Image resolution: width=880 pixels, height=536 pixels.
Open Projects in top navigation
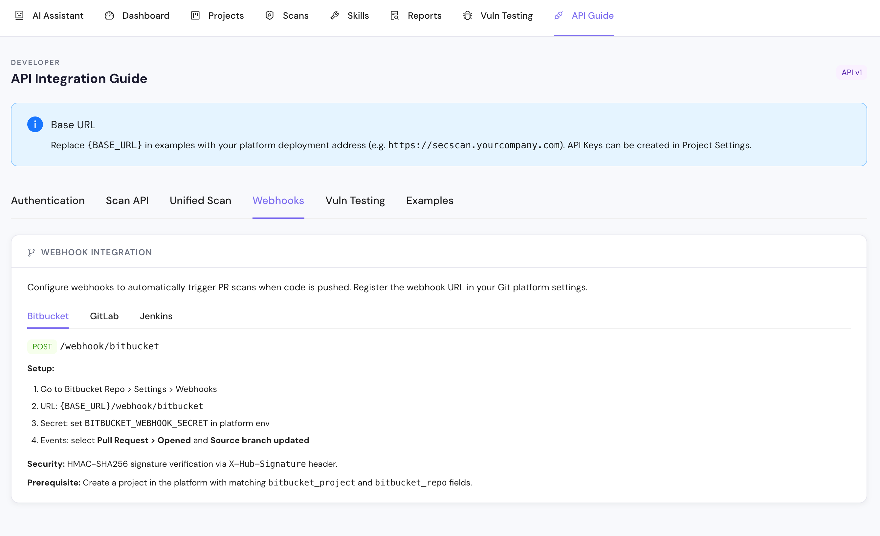coord(217,15)
